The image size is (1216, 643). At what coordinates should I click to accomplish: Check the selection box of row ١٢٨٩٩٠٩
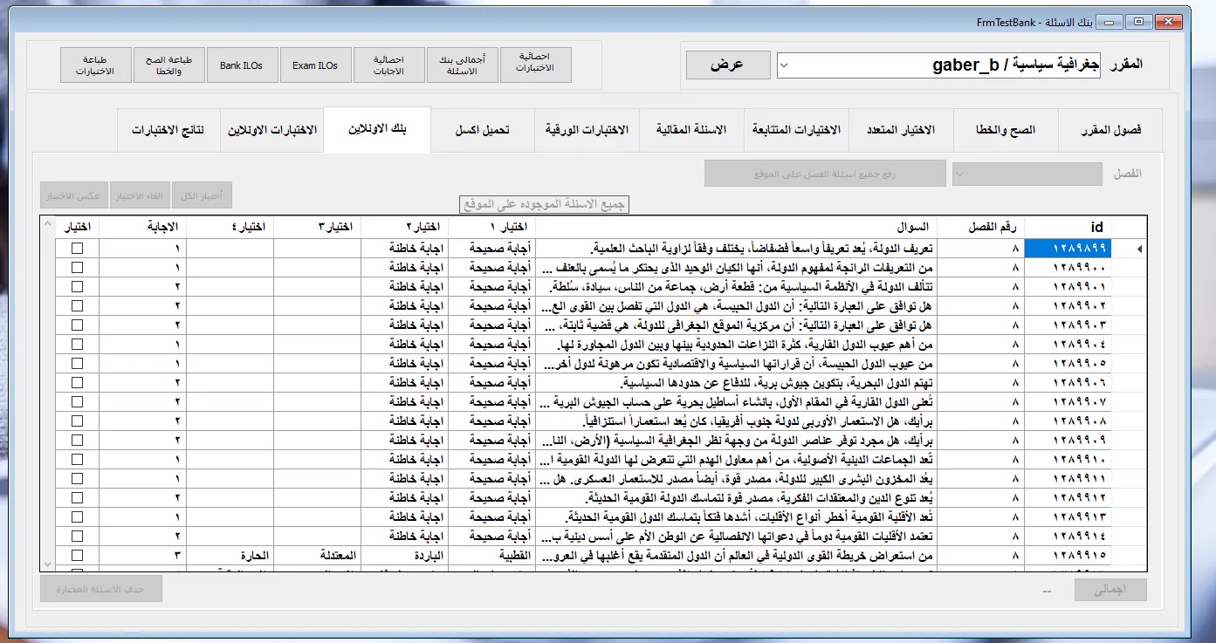point(78,441)
